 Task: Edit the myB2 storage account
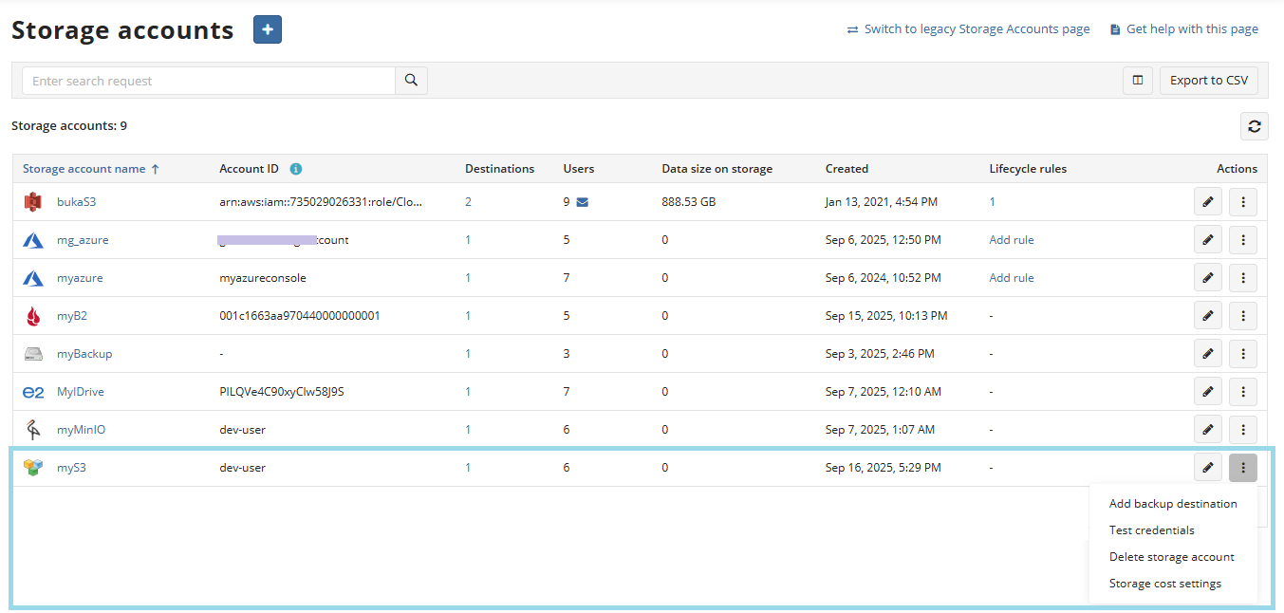1207,316
